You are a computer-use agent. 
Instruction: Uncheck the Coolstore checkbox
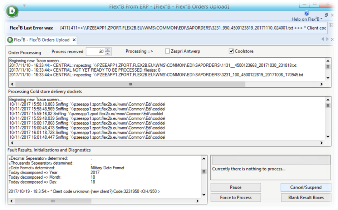pos(231,51)
